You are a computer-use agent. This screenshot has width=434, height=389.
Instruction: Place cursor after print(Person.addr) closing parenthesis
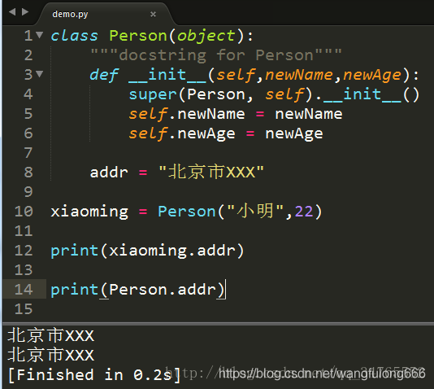(x=225, y=289)
